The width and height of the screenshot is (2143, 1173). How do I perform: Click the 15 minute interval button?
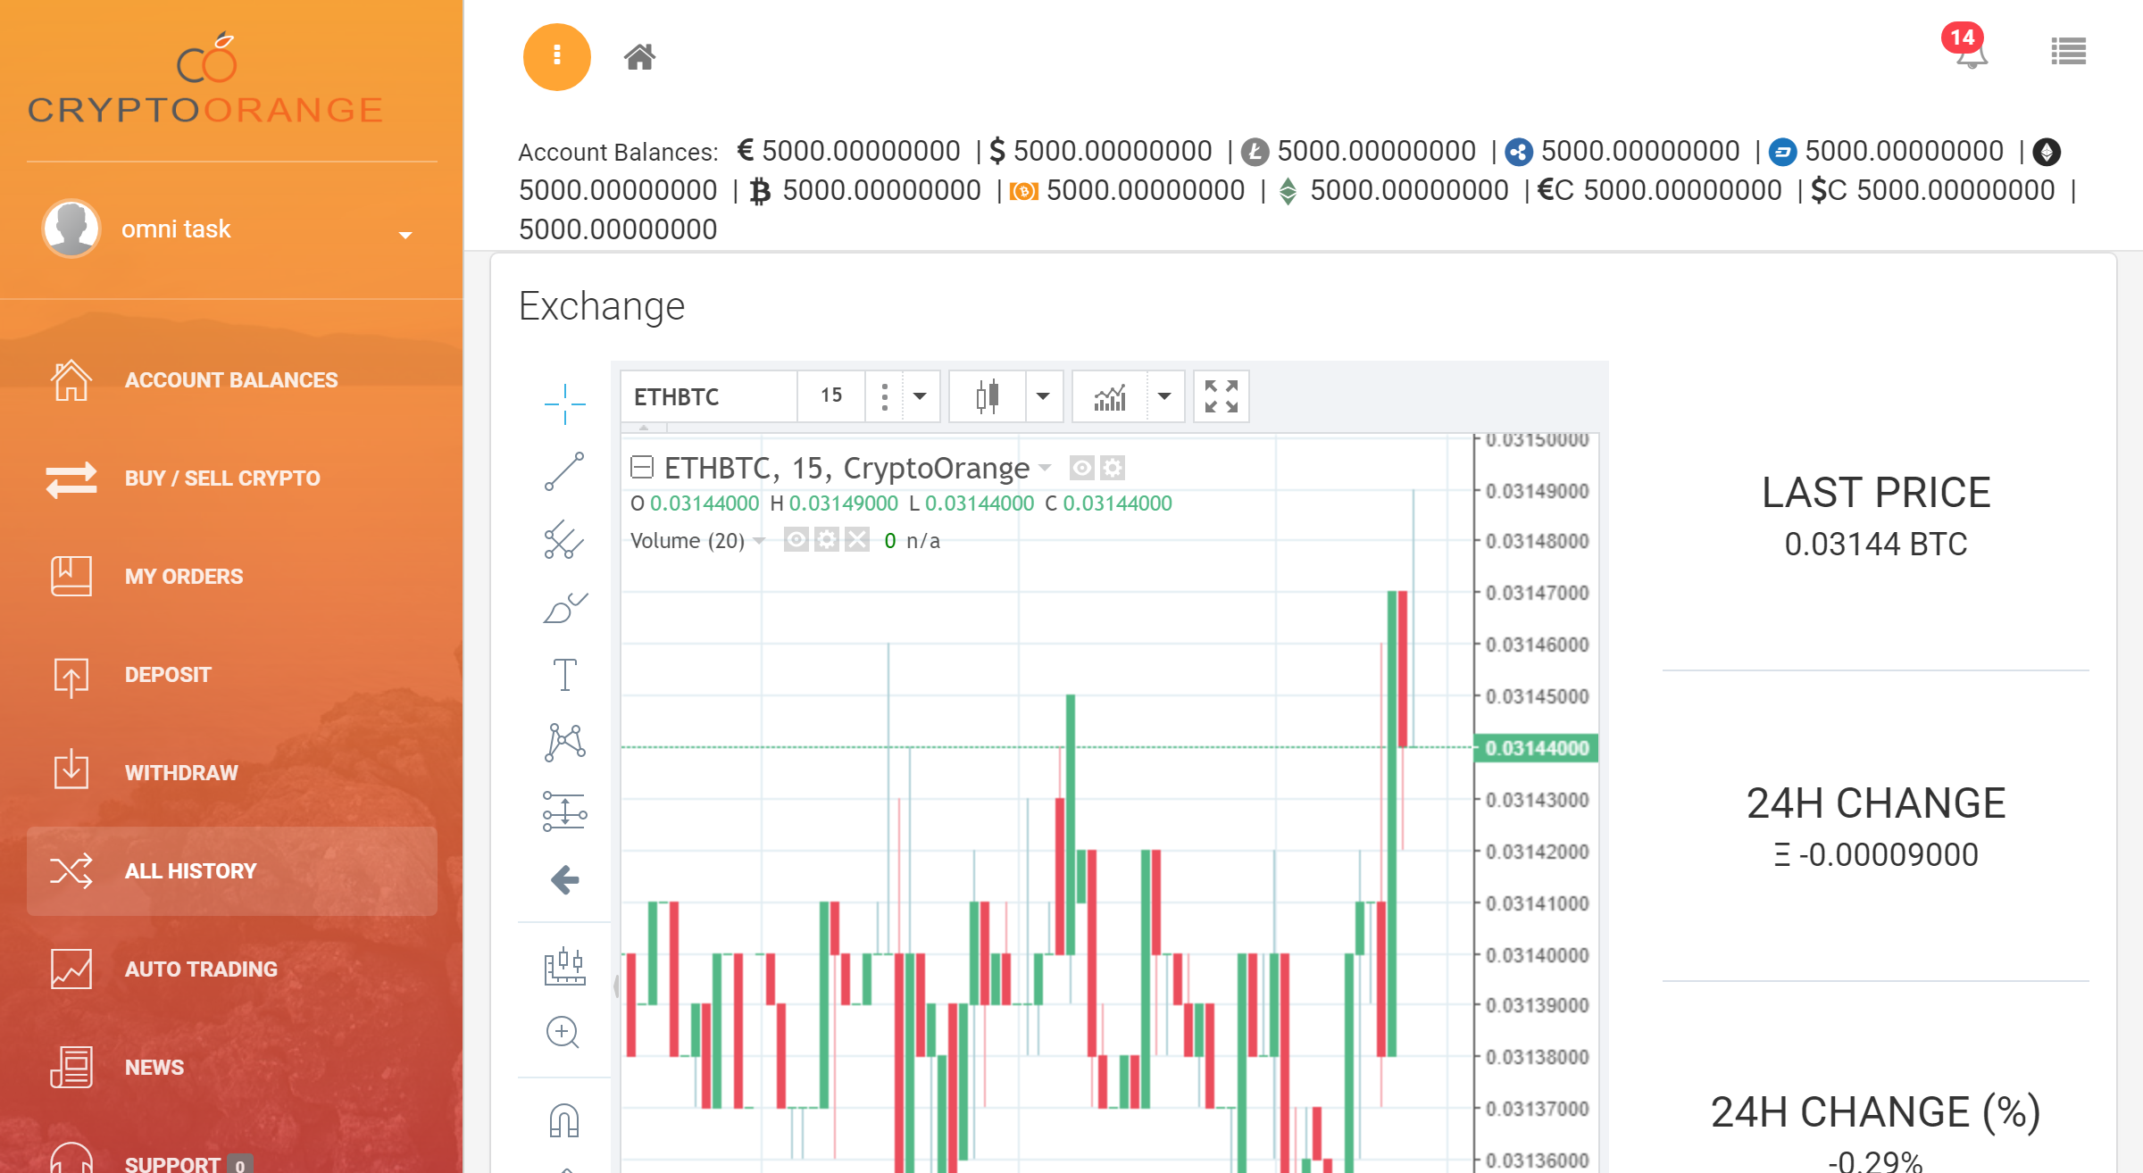click(831, 395)
